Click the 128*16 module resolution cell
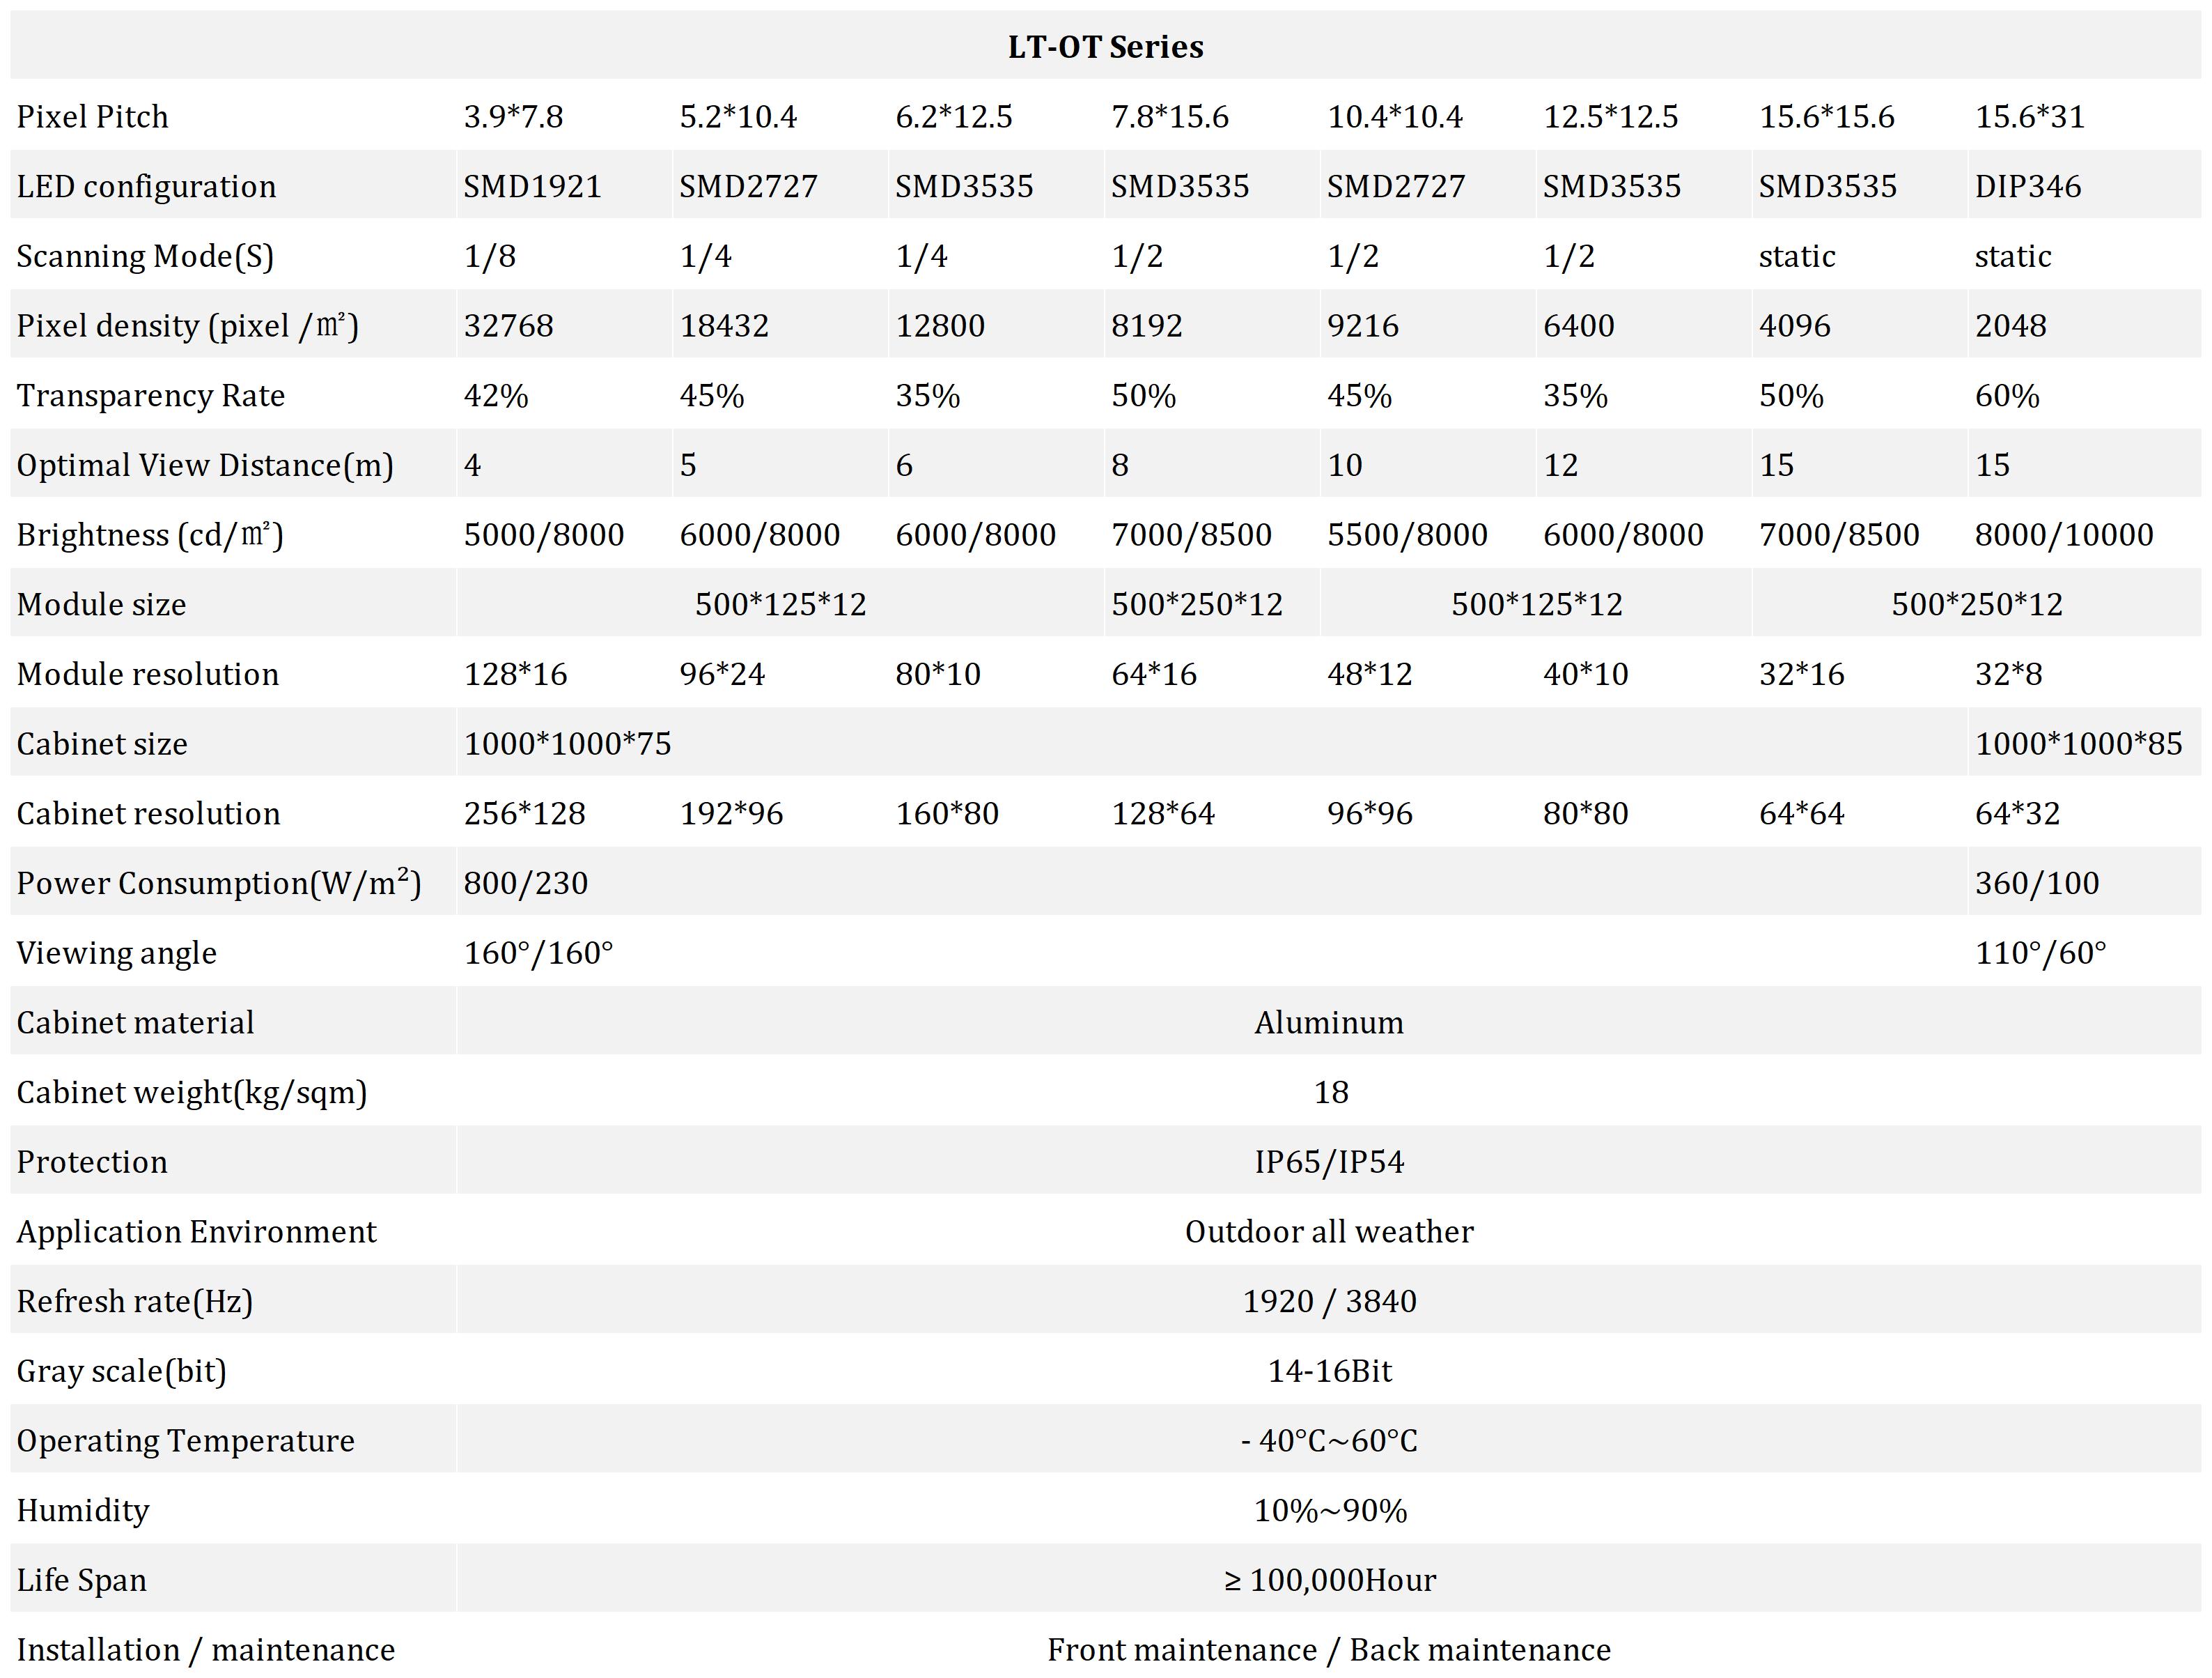The width and height of the screenshot is (2212, 1678). [515, 675]
